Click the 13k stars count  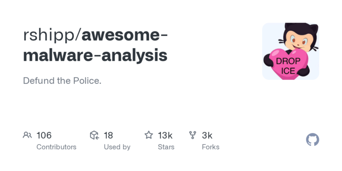click(165, 136)
